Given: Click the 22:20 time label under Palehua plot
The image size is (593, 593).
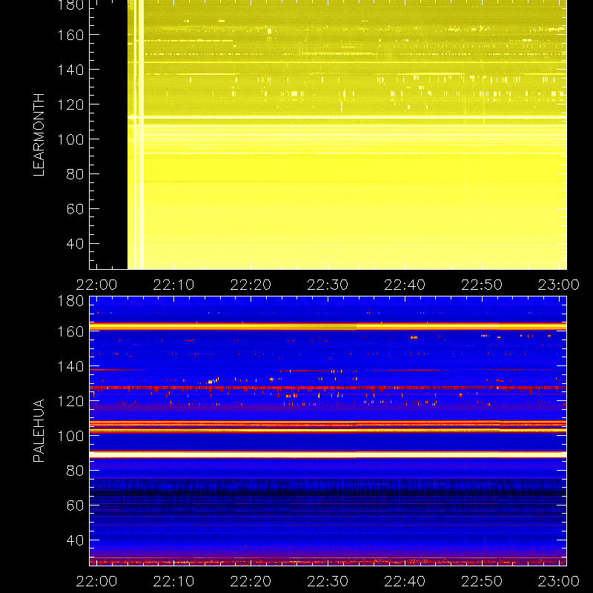Looking at the screenshot, I should tap(251, 581).
